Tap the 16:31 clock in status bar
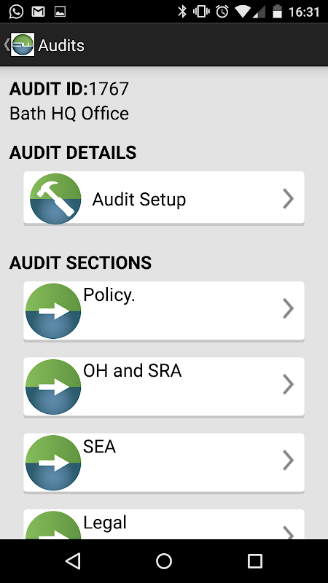Viewport: 328px width, 583px height. (x=304, y=12)
